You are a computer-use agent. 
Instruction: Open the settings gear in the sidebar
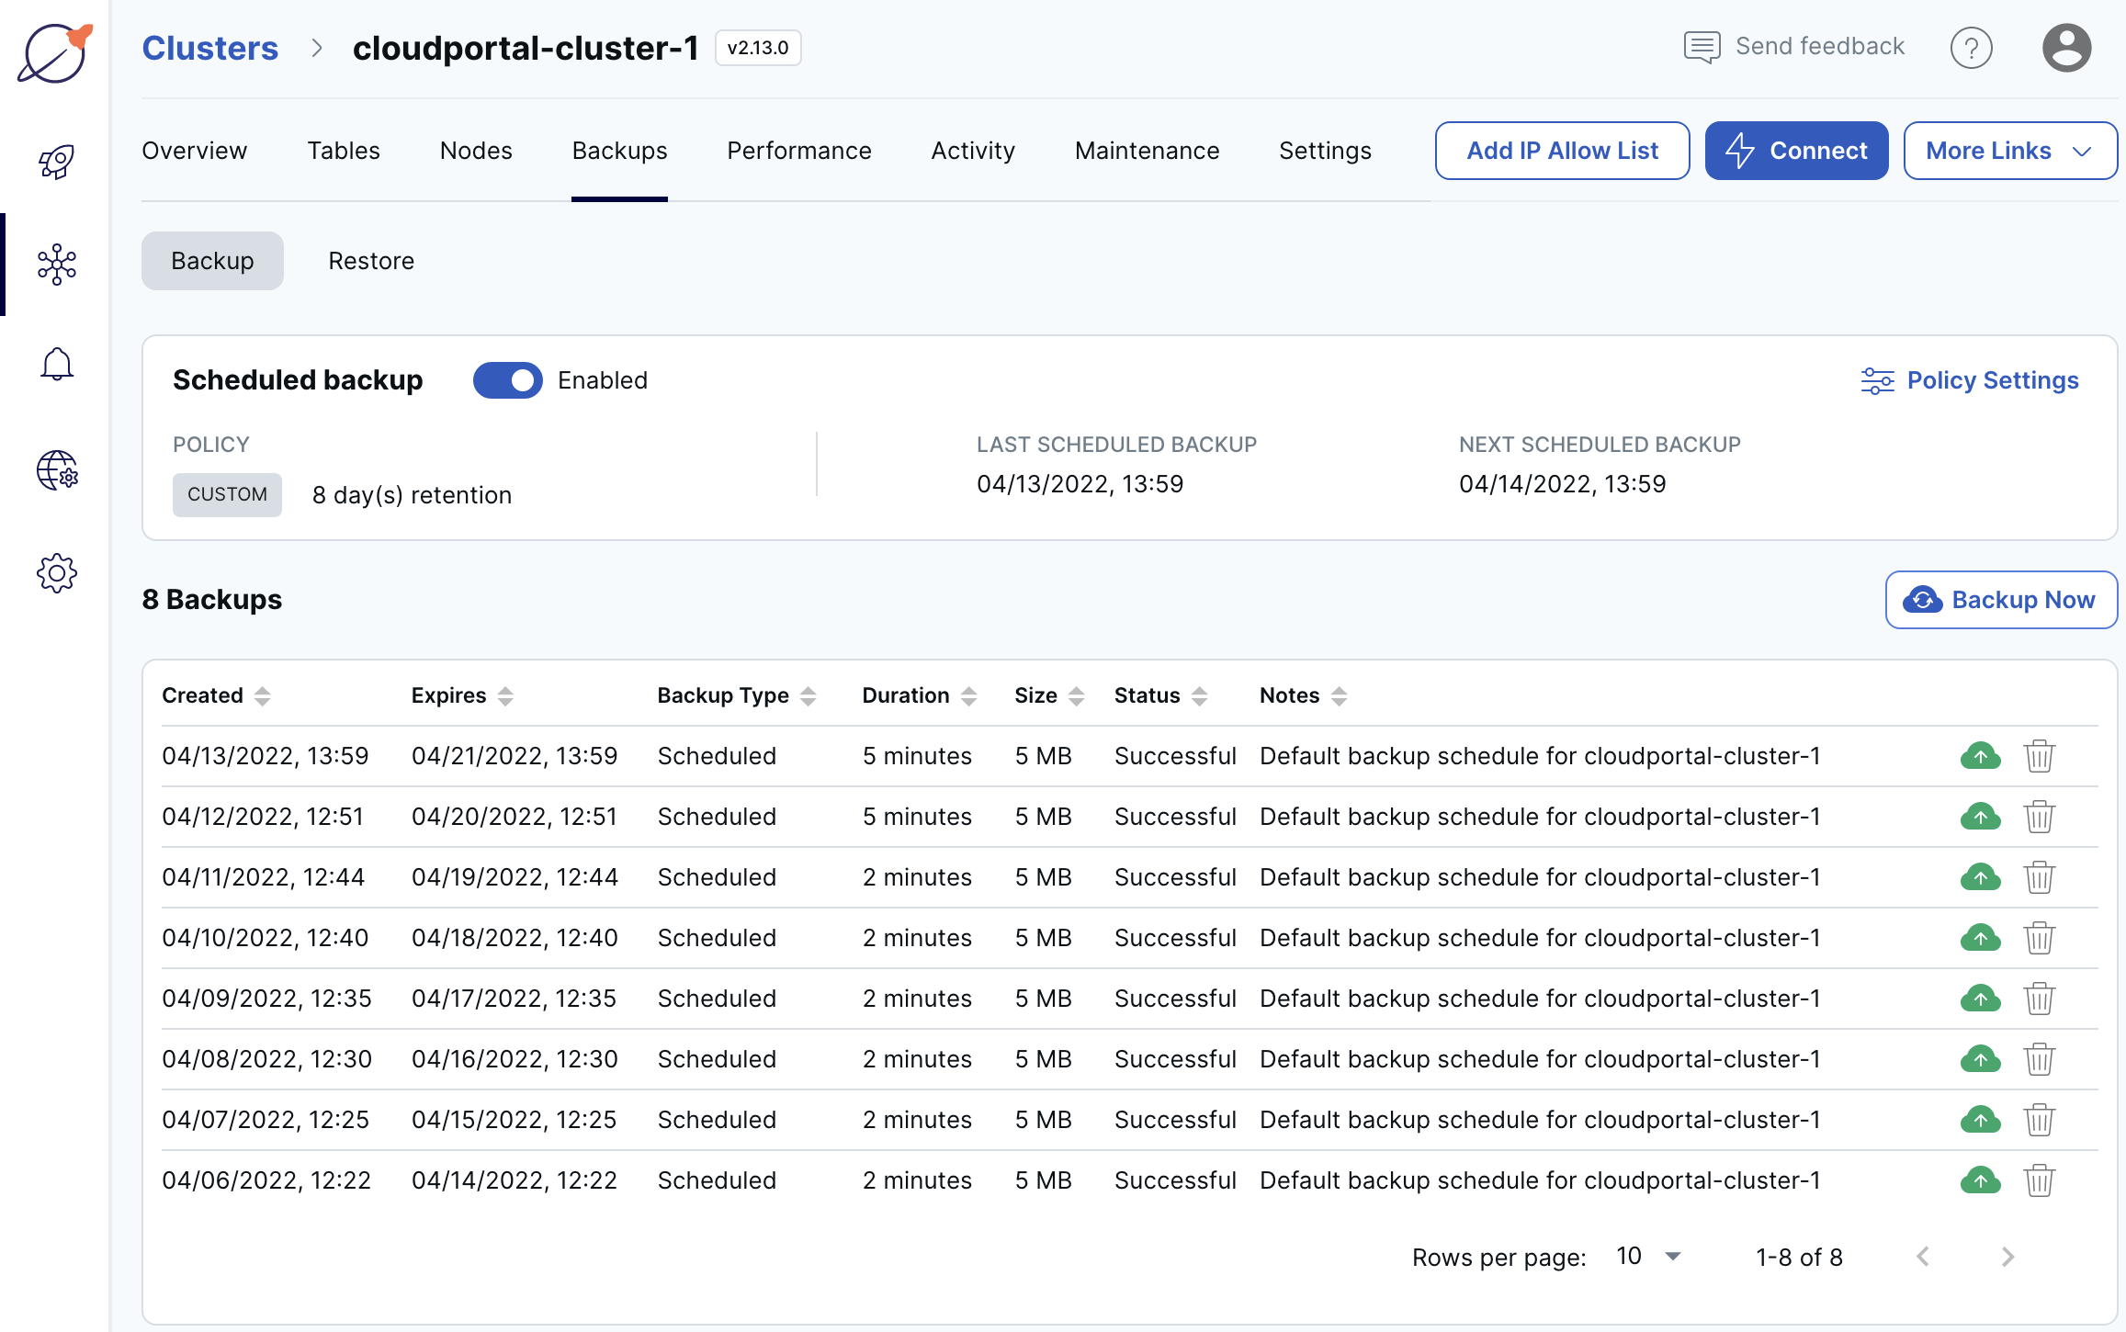[x=57, y=573]
